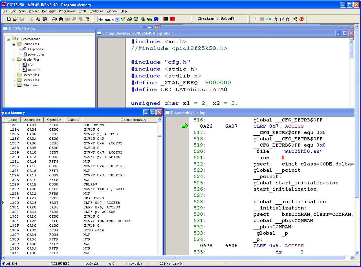Click the Animate double-arrow icon
361x267 pixels.
[x=268, y=19]
